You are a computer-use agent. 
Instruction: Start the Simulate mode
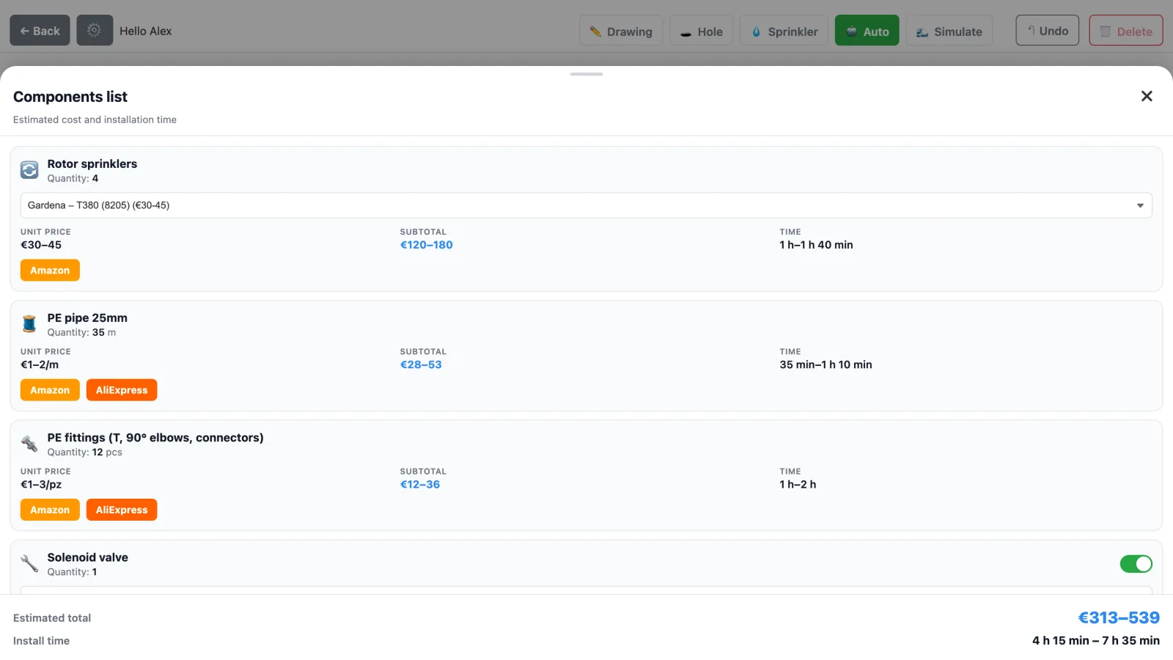pyautogui.click(x=949, y=31)
